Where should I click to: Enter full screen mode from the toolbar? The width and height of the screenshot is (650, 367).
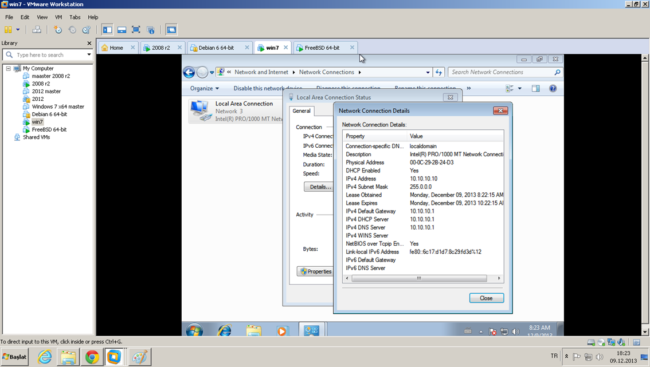click(x=136, y=30)
